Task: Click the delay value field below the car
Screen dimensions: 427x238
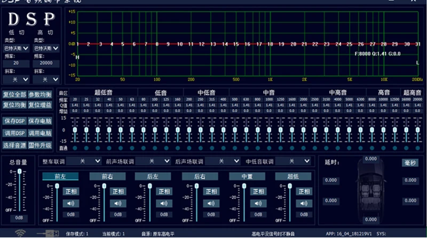Action: click(370, 219)
